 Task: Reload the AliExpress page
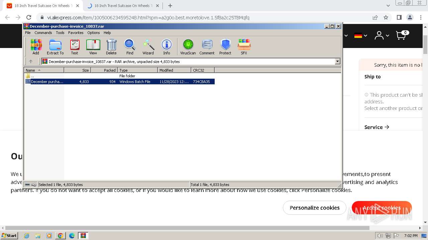(29, 18)
